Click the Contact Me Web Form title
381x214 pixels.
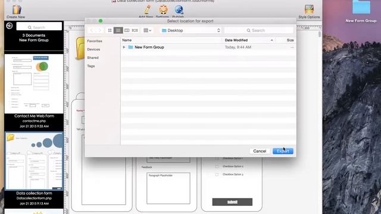pyautogui.click(x=34, y=116)
